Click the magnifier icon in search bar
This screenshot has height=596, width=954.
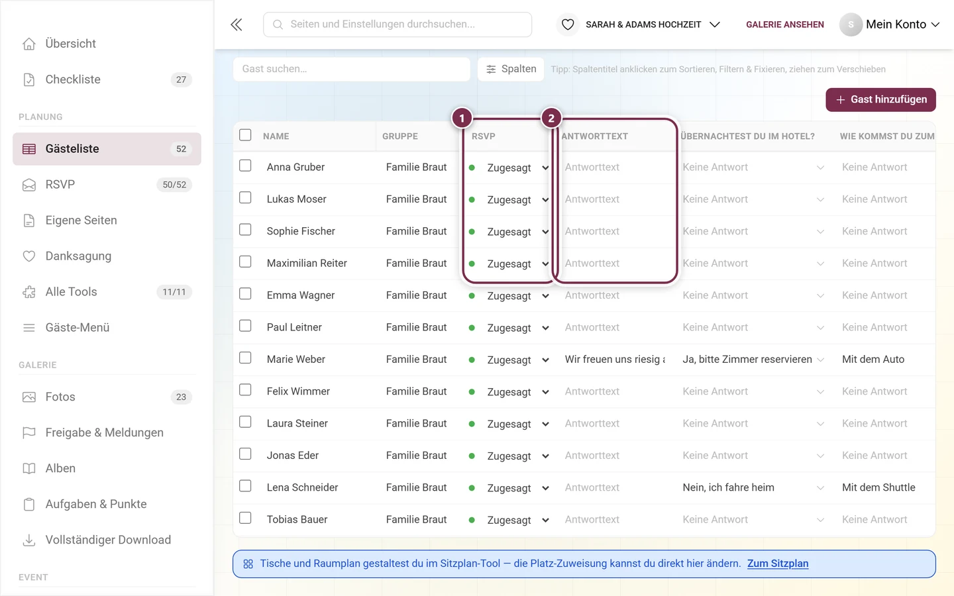click(278, 25)
